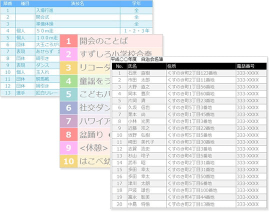Select the address くすのき町1丁目45番地

pos(191,114)
